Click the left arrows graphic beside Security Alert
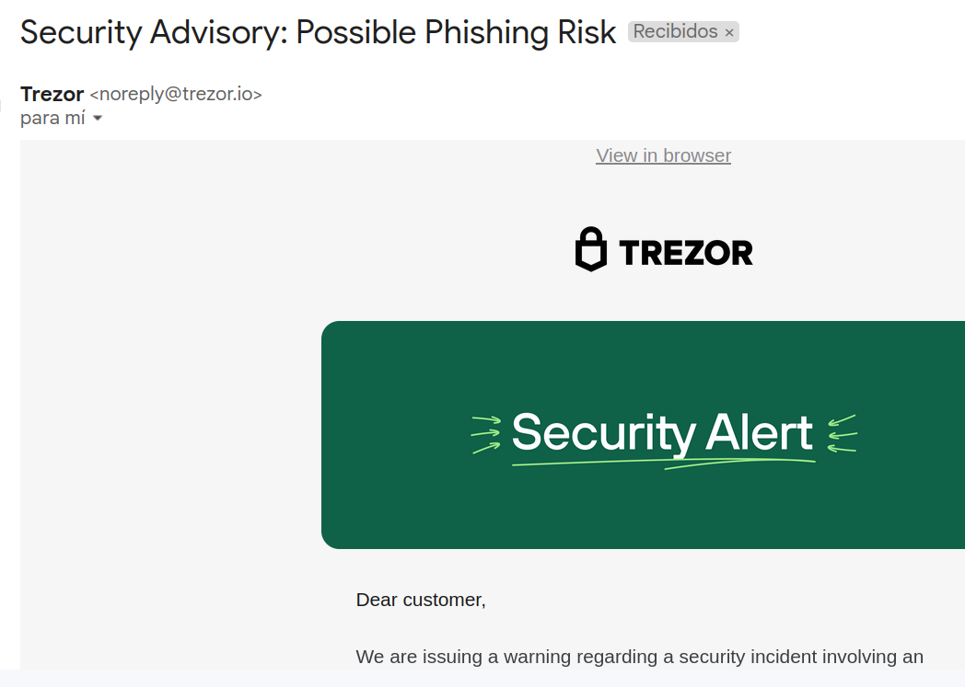965x687 pixels. click(x=485, y=434)
